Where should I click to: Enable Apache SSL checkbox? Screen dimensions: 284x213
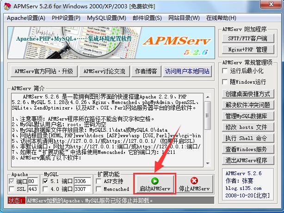pyautogui.click(x=12, y=189)
